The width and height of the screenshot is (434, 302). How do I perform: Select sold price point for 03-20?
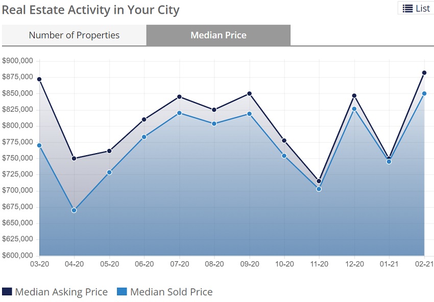(x=39, y=145)
